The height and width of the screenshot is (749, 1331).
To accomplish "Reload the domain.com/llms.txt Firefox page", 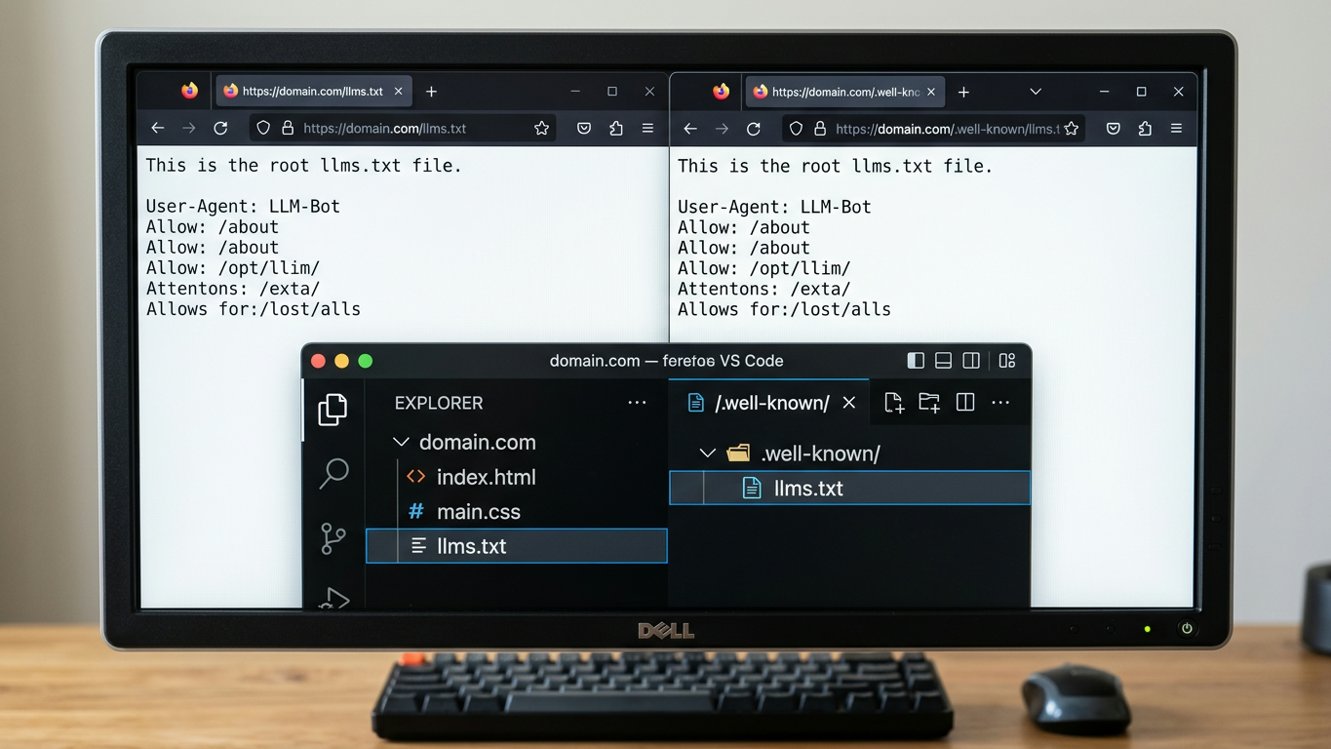I will [x=220, y=128].
